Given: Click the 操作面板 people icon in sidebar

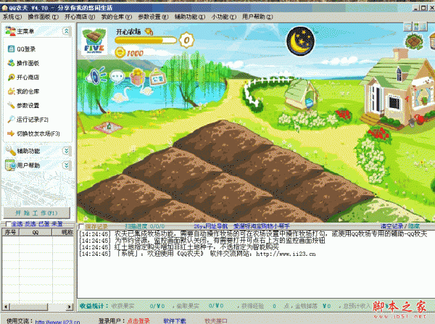Looking at the screenshot, I should (x=11, y=63).
